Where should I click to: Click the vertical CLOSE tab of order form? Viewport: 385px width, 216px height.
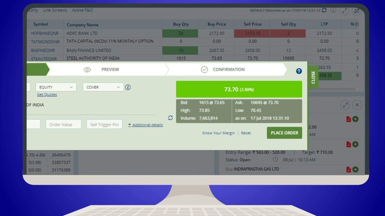coord(313,77)
